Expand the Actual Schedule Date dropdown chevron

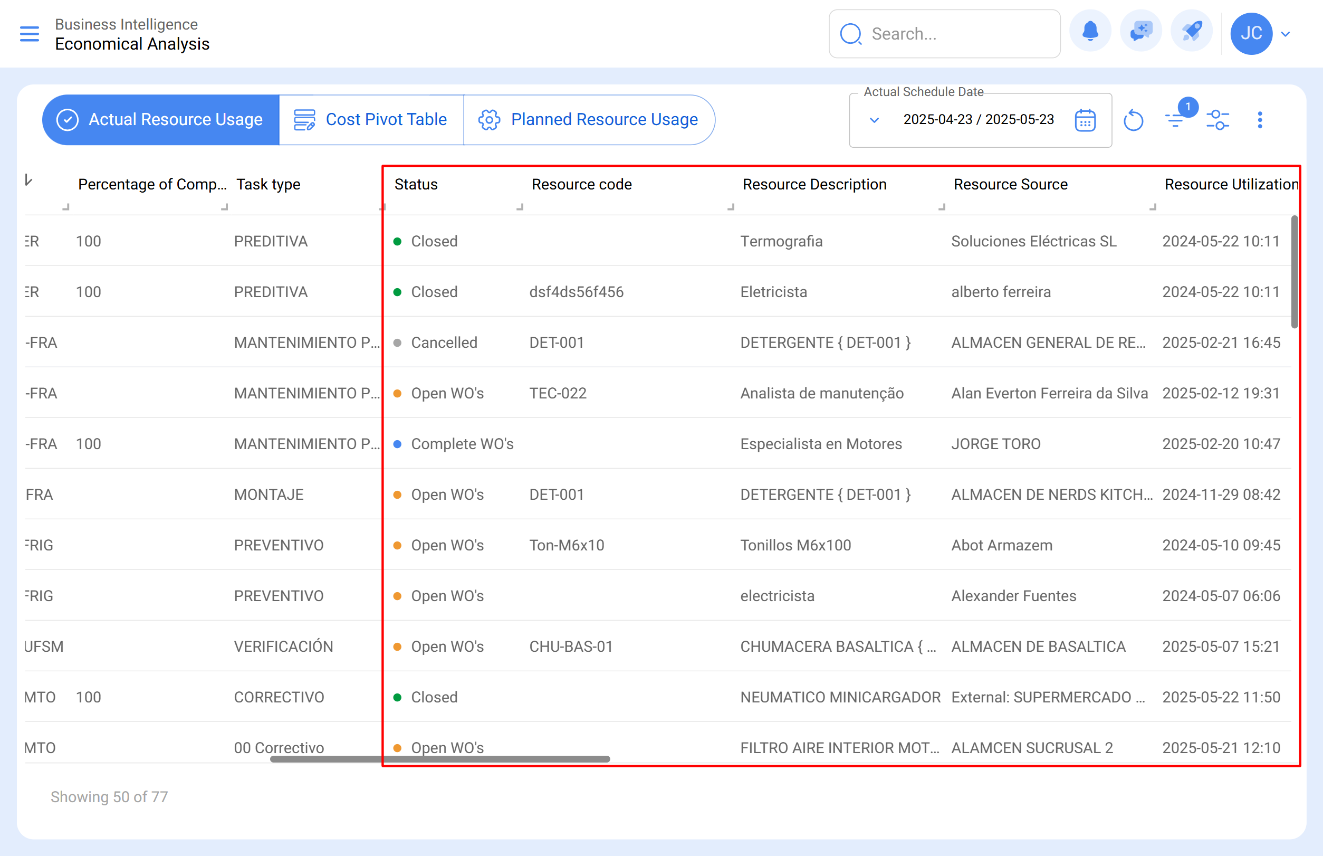(x=874, y=120)
